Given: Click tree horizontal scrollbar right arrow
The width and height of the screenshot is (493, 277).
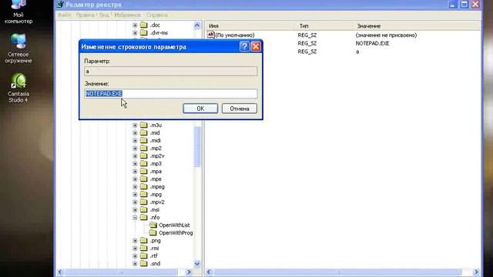Looking at the screenshot, I should (x=189, y=272).
